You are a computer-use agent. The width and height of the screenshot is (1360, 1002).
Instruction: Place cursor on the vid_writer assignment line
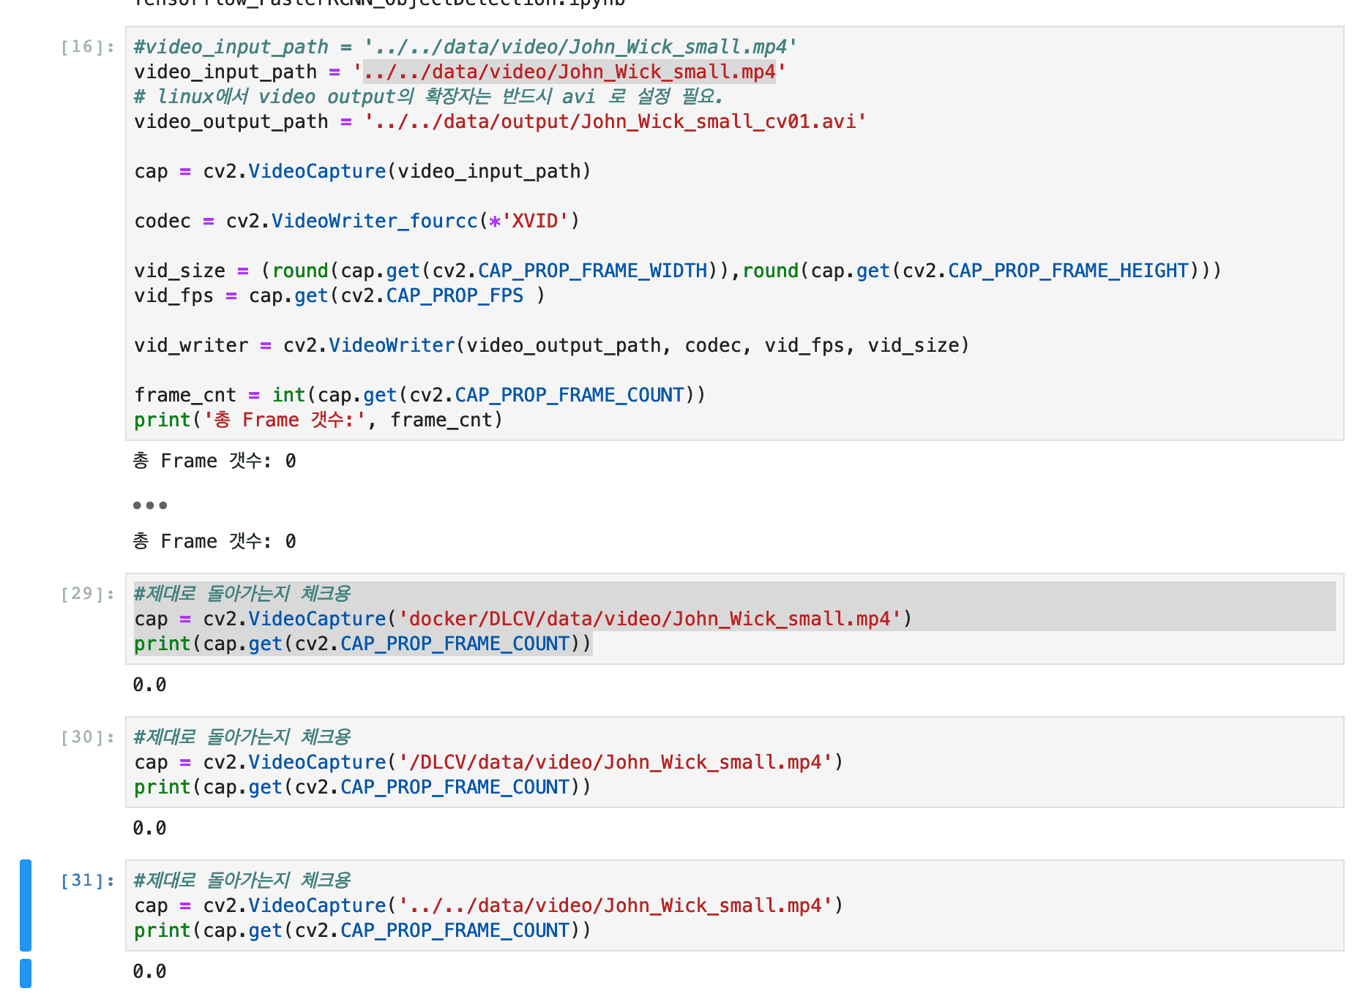(x=551, y=345)
